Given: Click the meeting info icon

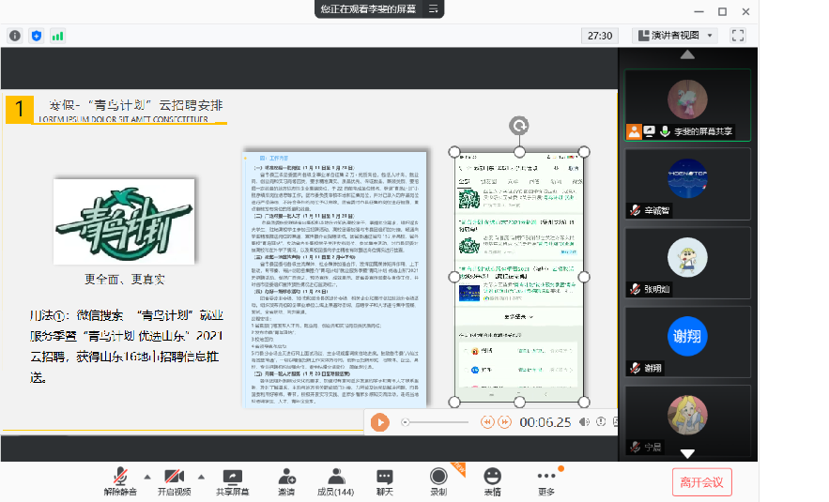Looking at the screenshot, I should [x=15, y=36].
